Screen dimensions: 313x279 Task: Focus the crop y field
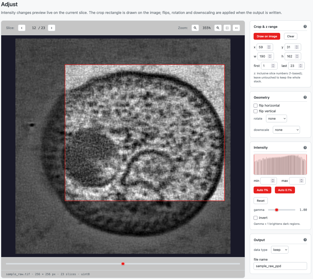pos(293,47)
